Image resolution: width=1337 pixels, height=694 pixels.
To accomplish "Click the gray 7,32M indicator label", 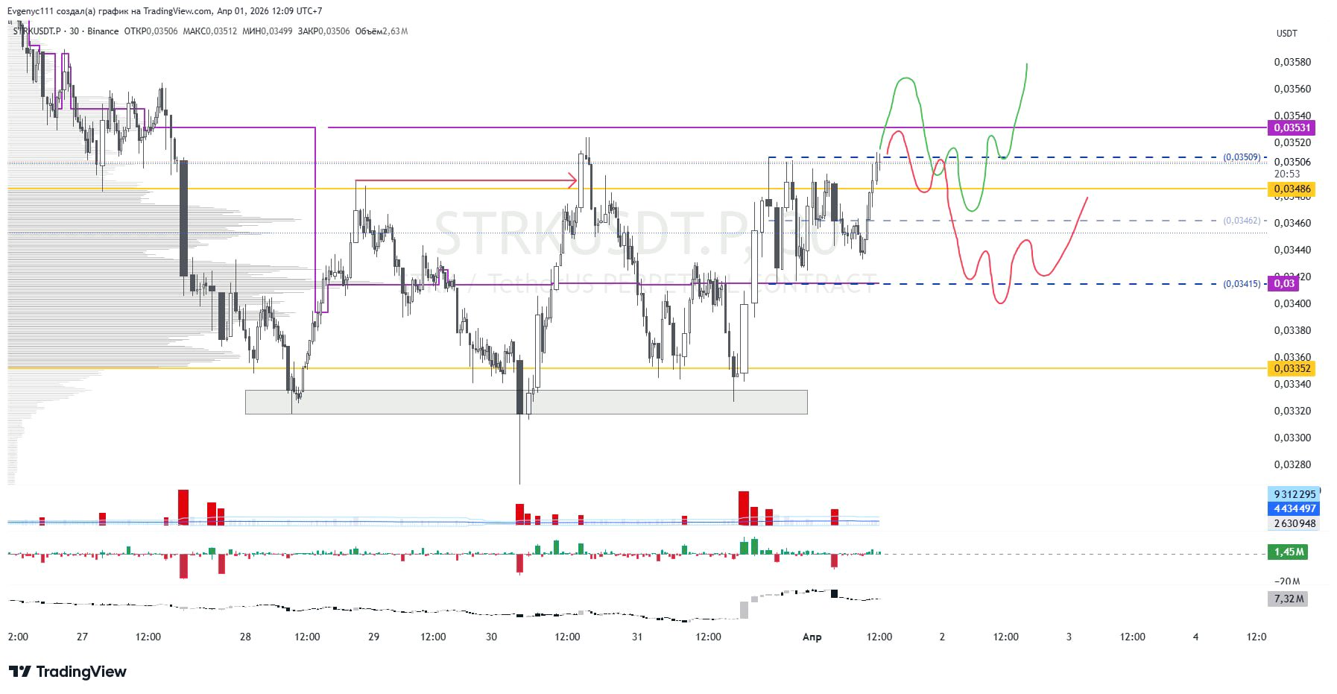I will 1288,599.
